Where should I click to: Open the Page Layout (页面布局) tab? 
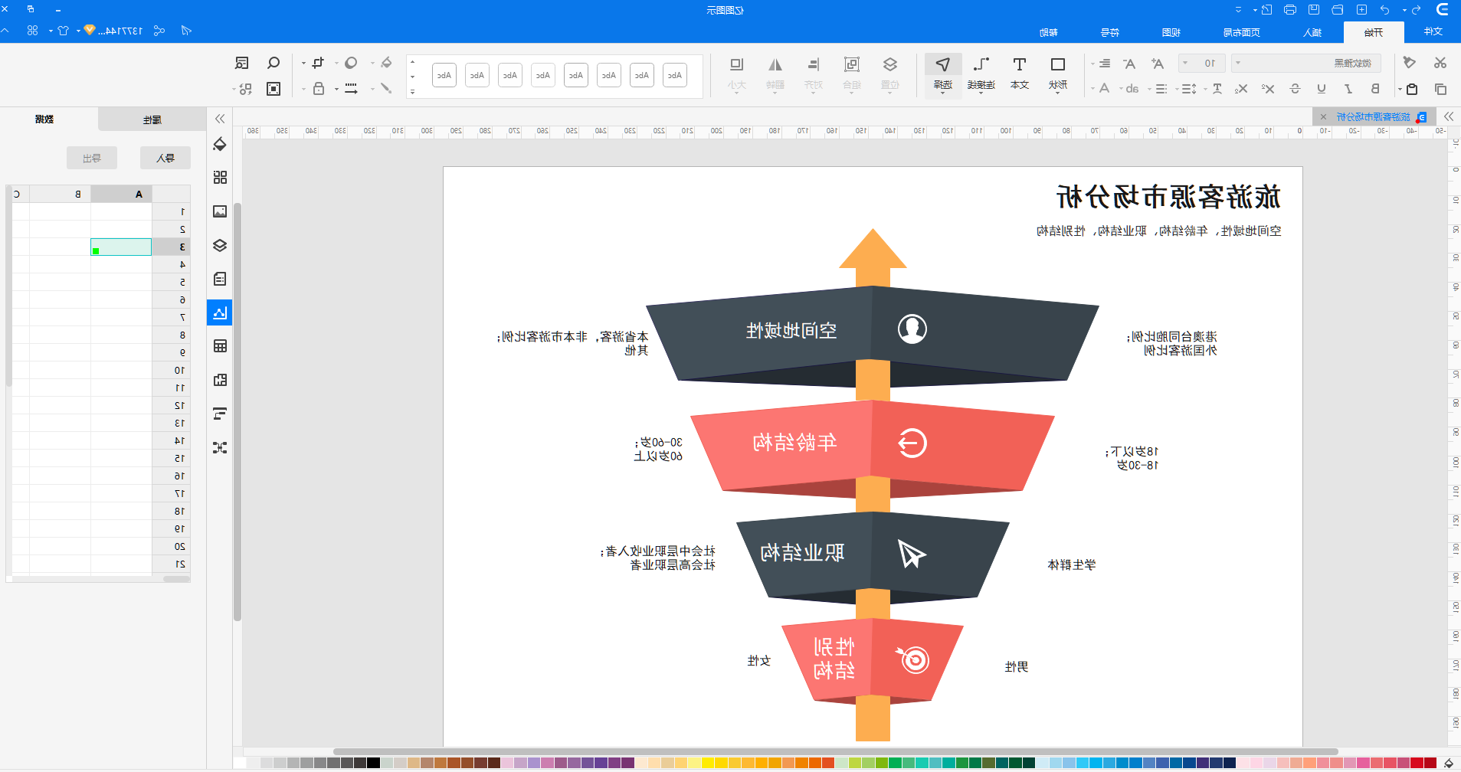point(1241,32)
